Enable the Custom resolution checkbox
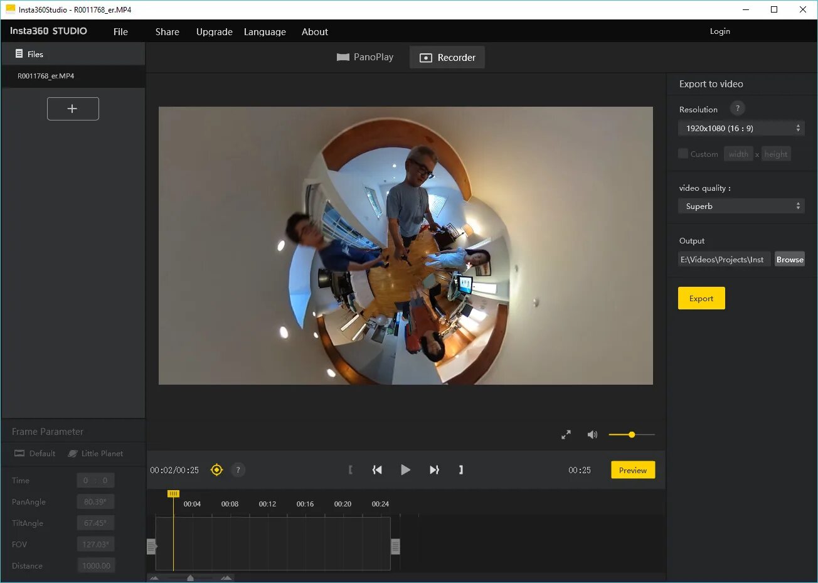 click(x=683, y=154)
